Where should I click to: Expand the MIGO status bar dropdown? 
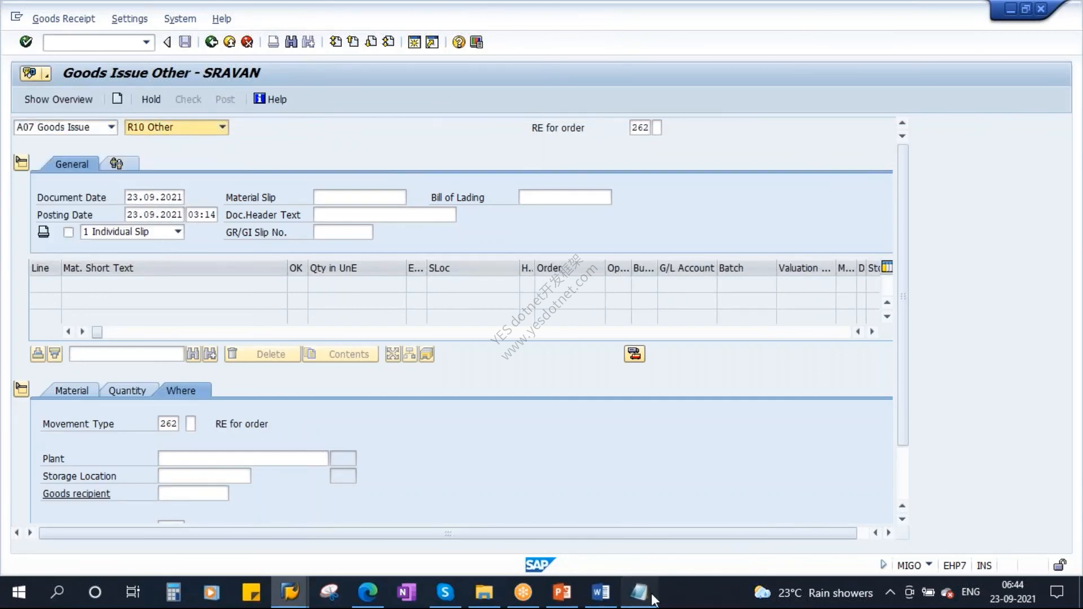[x=929, y=564]
